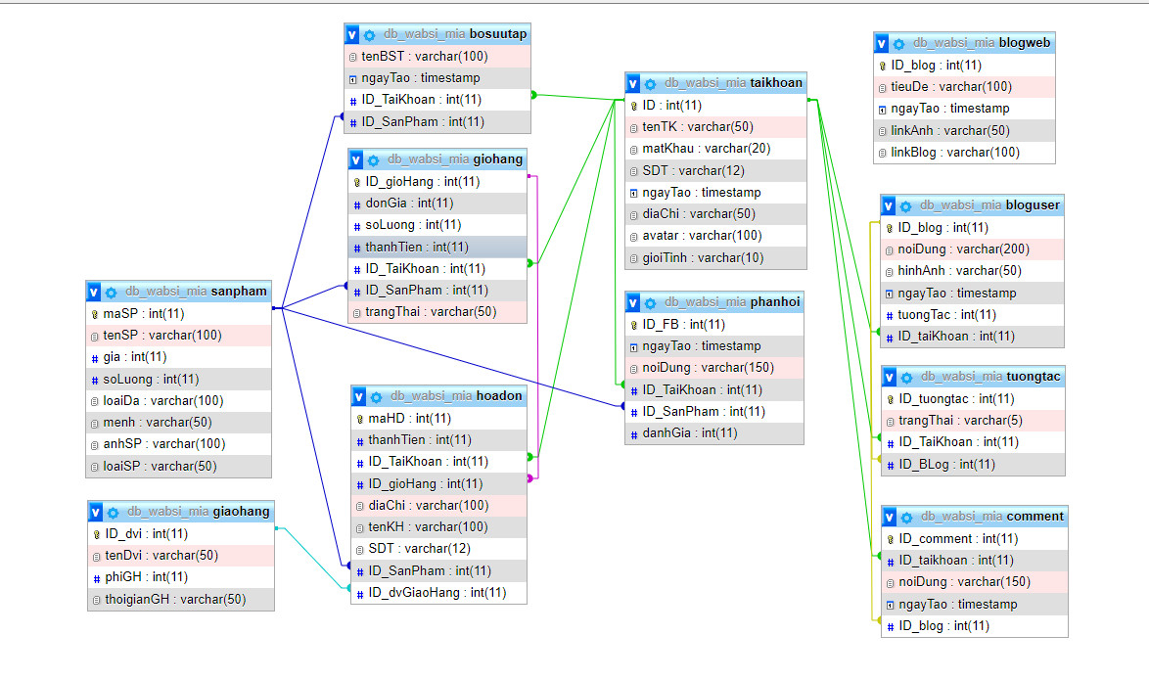Click the primary key icon beside maSP
The image size is (1149, 680).
[96, 314]
